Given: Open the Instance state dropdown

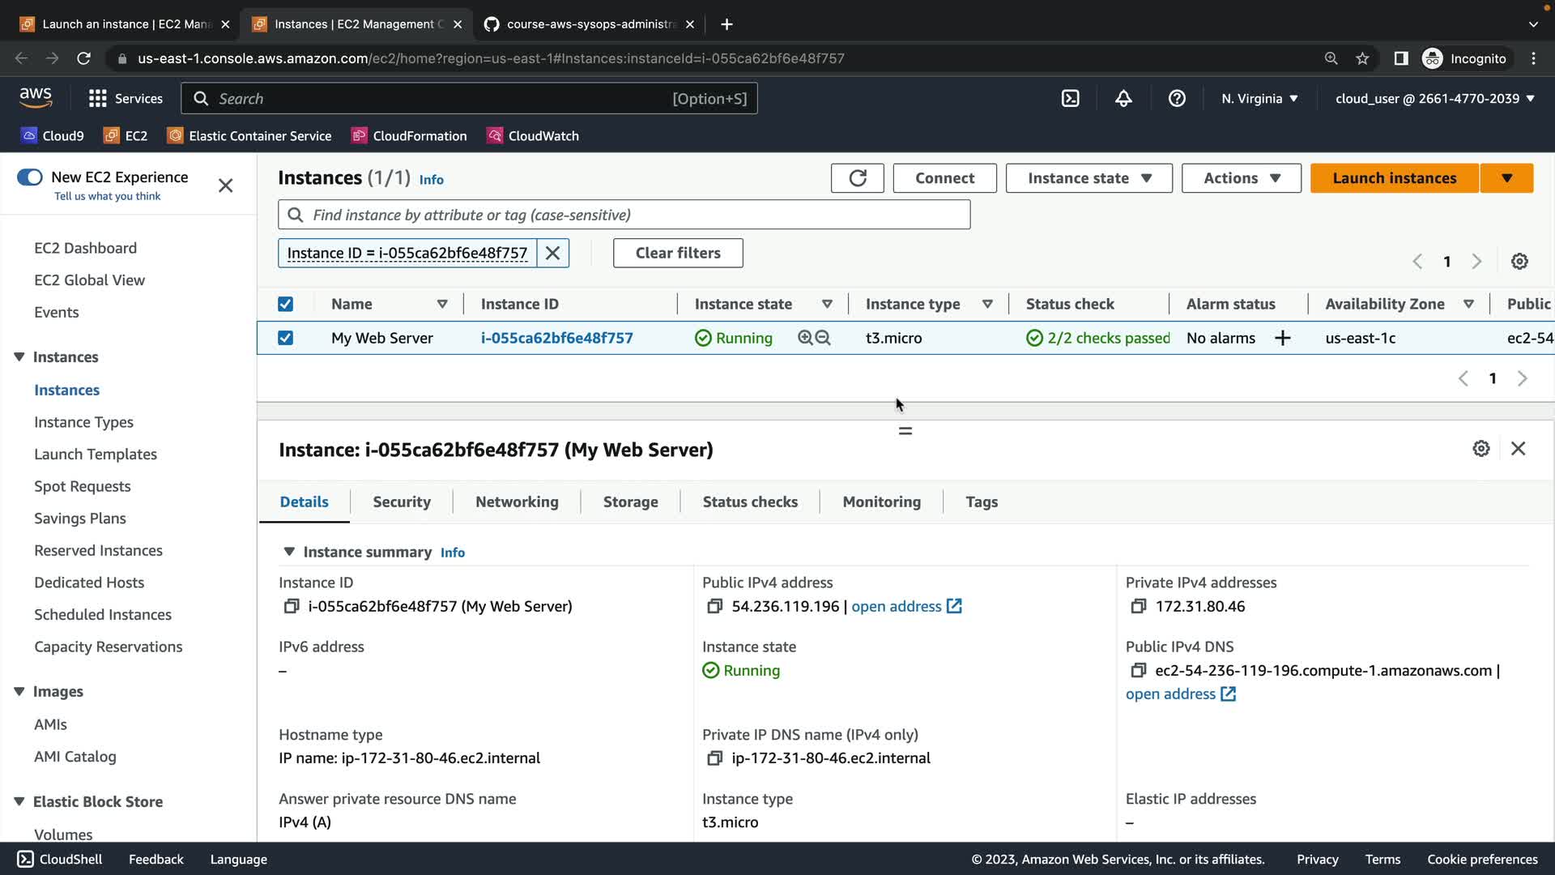Looking at the screenshot, I should click(x=1088, y=178).
